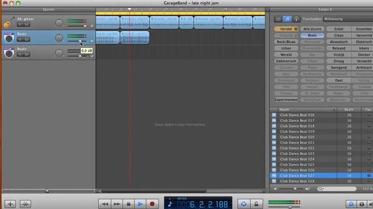Expand the Ak. gitaar track's automation triangle

pos(92,26)
